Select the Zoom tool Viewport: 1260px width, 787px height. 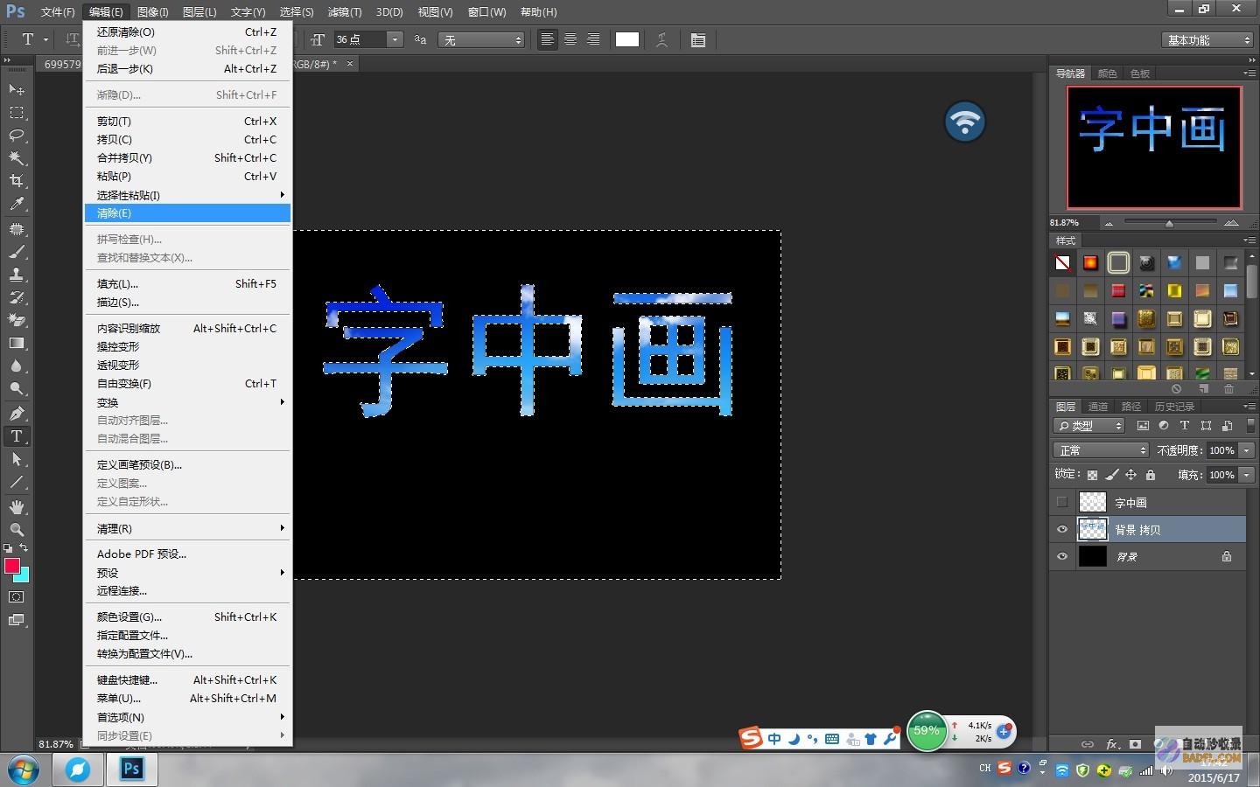click(x=17, y=530)
